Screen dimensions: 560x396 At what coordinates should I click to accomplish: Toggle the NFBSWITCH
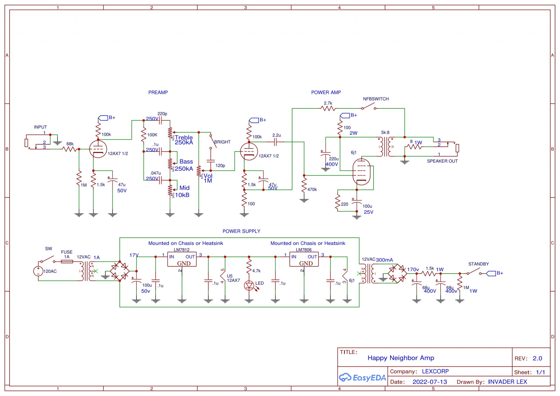[369, 106]
